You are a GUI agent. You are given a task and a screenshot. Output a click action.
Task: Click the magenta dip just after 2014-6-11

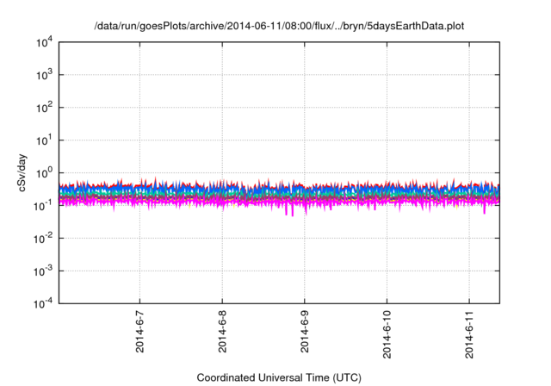[484, 210]
